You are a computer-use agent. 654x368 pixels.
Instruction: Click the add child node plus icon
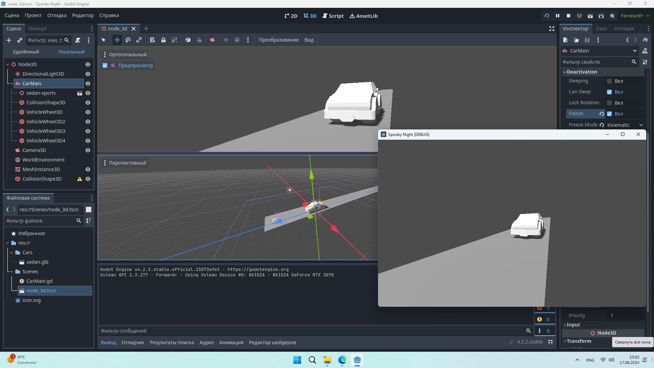(x=9, y=40)
